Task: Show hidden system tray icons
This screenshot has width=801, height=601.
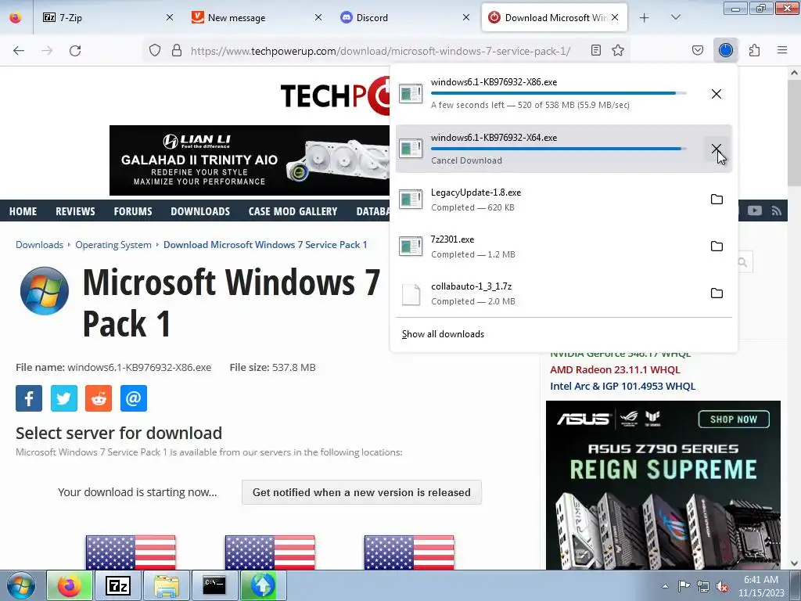Action: (x=665, y=586)
